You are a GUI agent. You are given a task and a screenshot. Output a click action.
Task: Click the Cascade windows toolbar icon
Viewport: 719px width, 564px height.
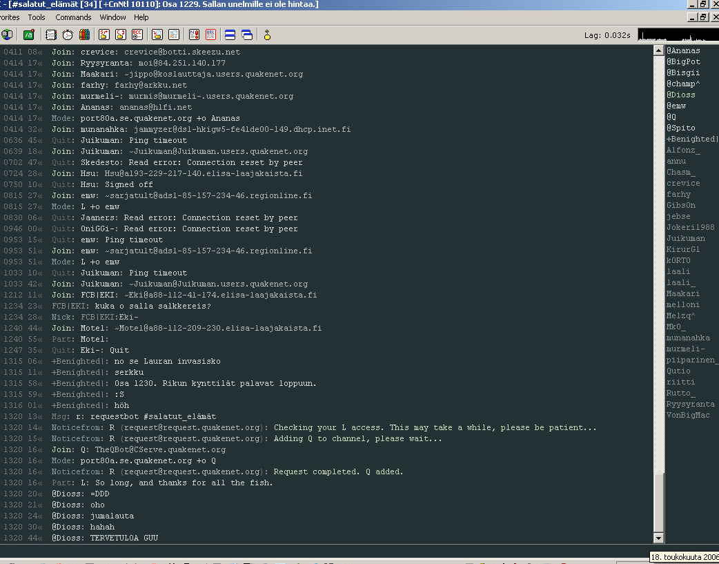pos(247,35)
